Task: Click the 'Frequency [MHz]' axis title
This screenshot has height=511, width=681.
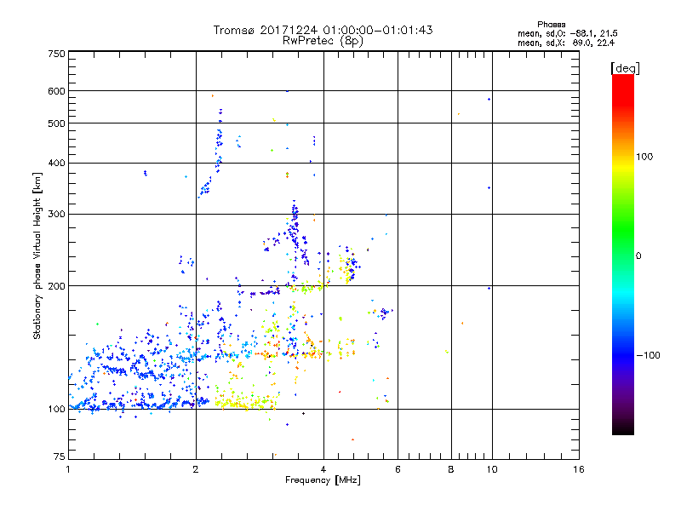Action: [323, 480]
